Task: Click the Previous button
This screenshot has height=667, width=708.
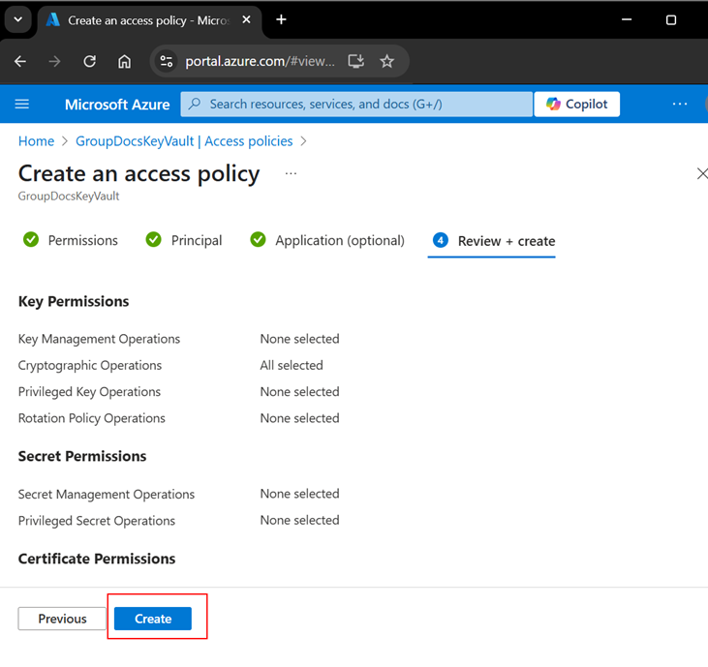Action: click(x=62, y=619)
